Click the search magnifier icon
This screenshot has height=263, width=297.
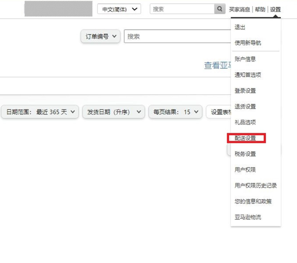(x=219, y=9)
